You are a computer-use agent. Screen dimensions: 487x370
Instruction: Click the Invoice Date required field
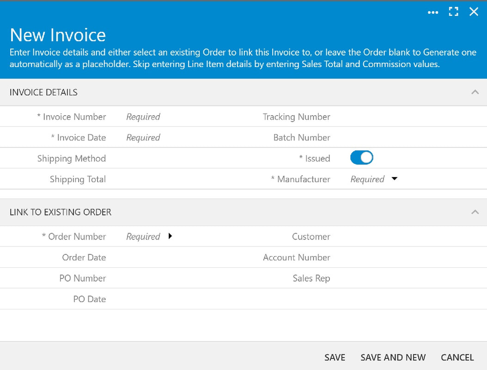pos(143,137)
